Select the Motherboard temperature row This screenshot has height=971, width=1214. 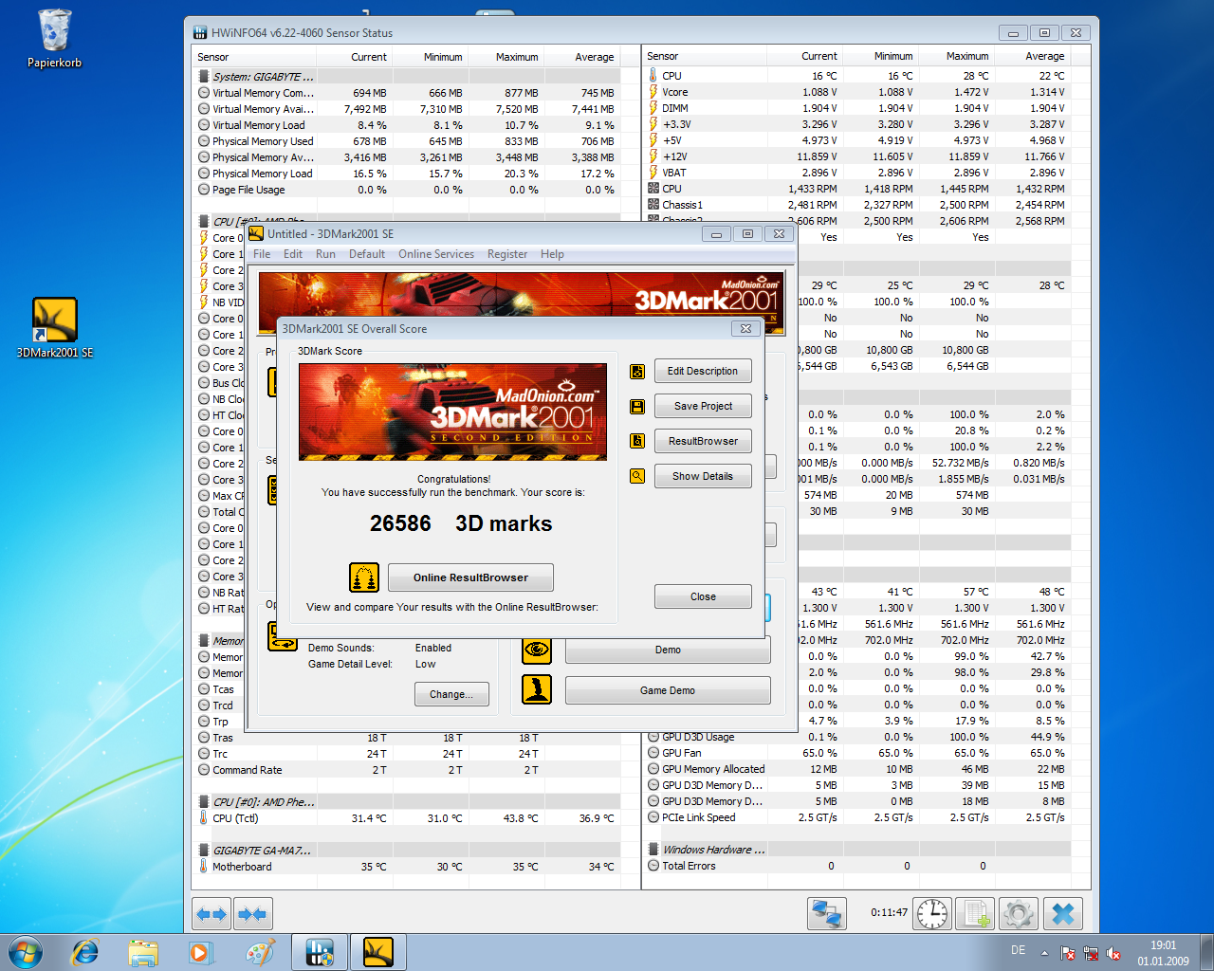pyautogui.click(x=406, y=867)
